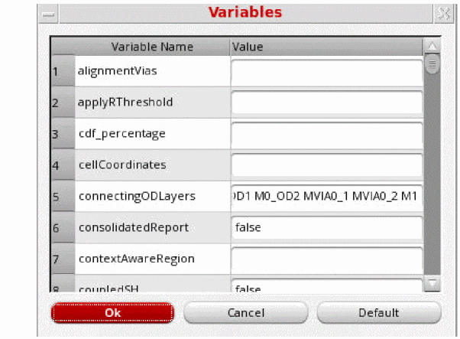Click the scrollbar down arrow

432,283
